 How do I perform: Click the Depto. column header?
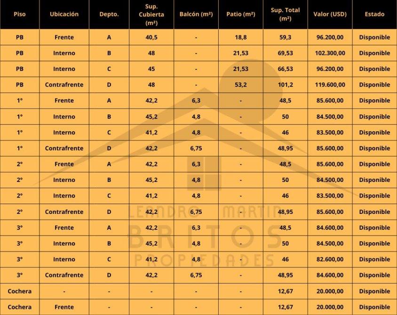(x=109, y=14)
